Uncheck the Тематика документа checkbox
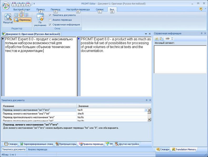Viewport: 208px width, 157px height. click(x=50, y=15)
